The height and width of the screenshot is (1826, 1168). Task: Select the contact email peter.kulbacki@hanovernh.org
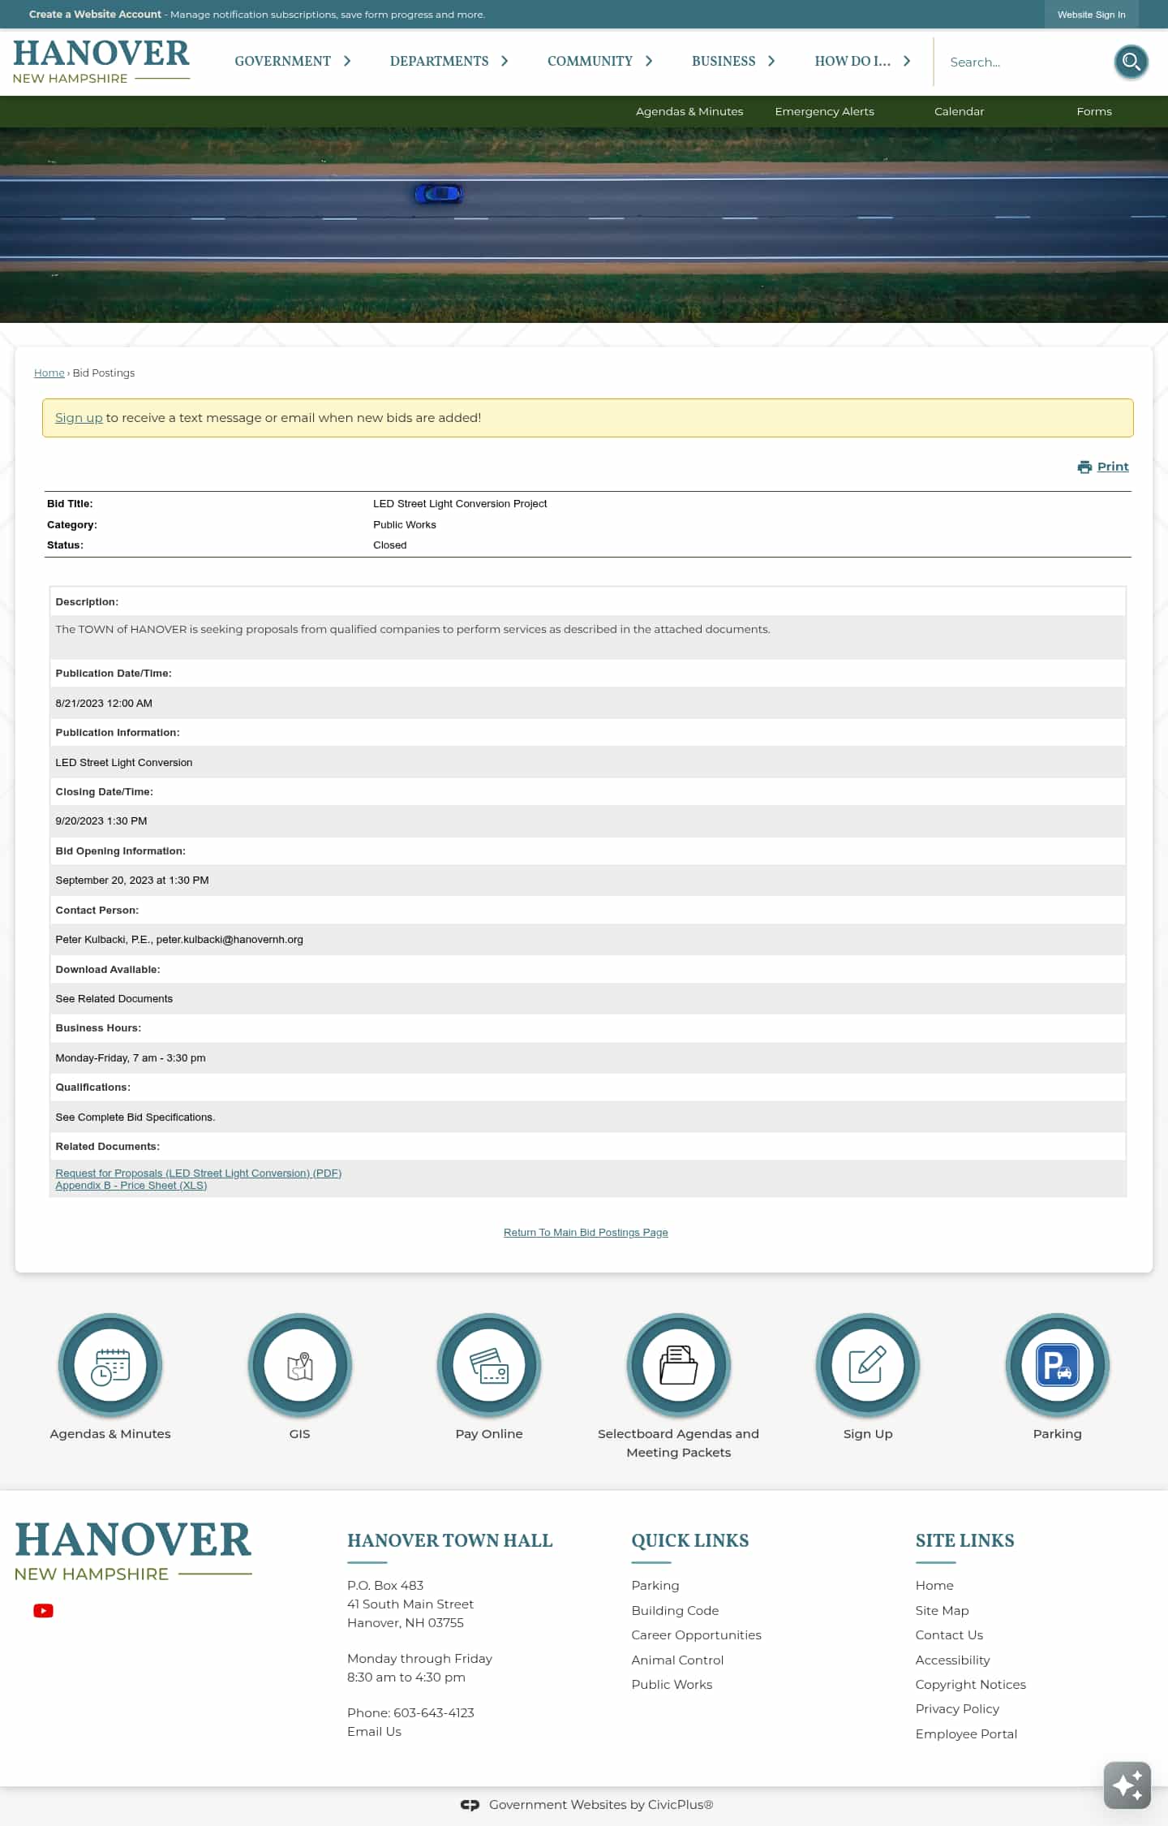(230, 939)
